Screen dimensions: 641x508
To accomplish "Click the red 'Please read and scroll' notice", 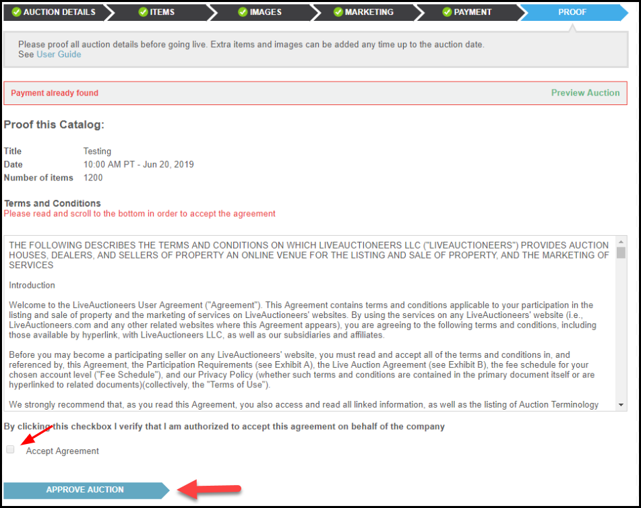I will tap(140, 214).
